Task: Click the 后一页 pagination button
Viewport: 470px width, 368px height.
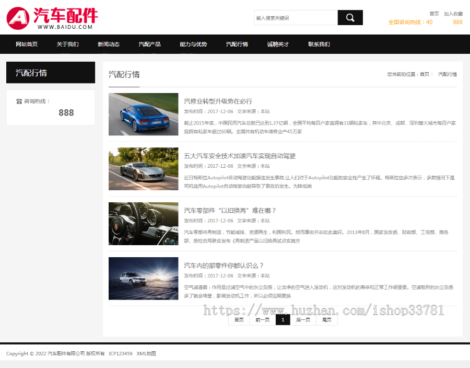Action: click(x=303, y=320)
